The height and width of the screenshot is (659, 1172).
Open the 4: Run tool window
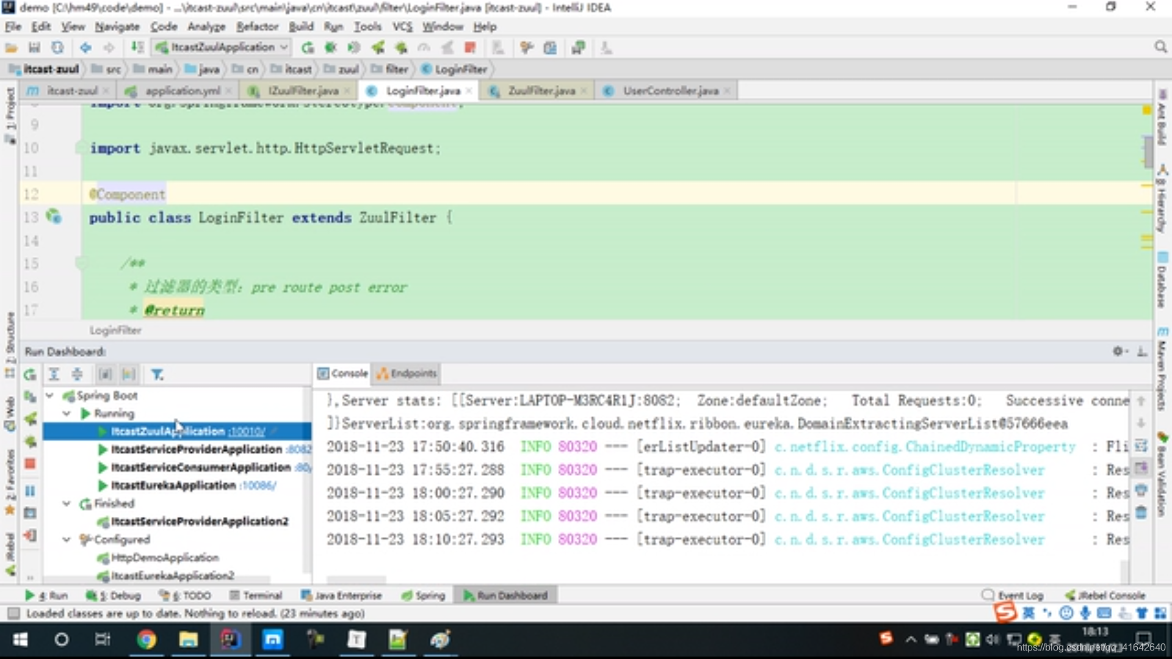[46, 596]
